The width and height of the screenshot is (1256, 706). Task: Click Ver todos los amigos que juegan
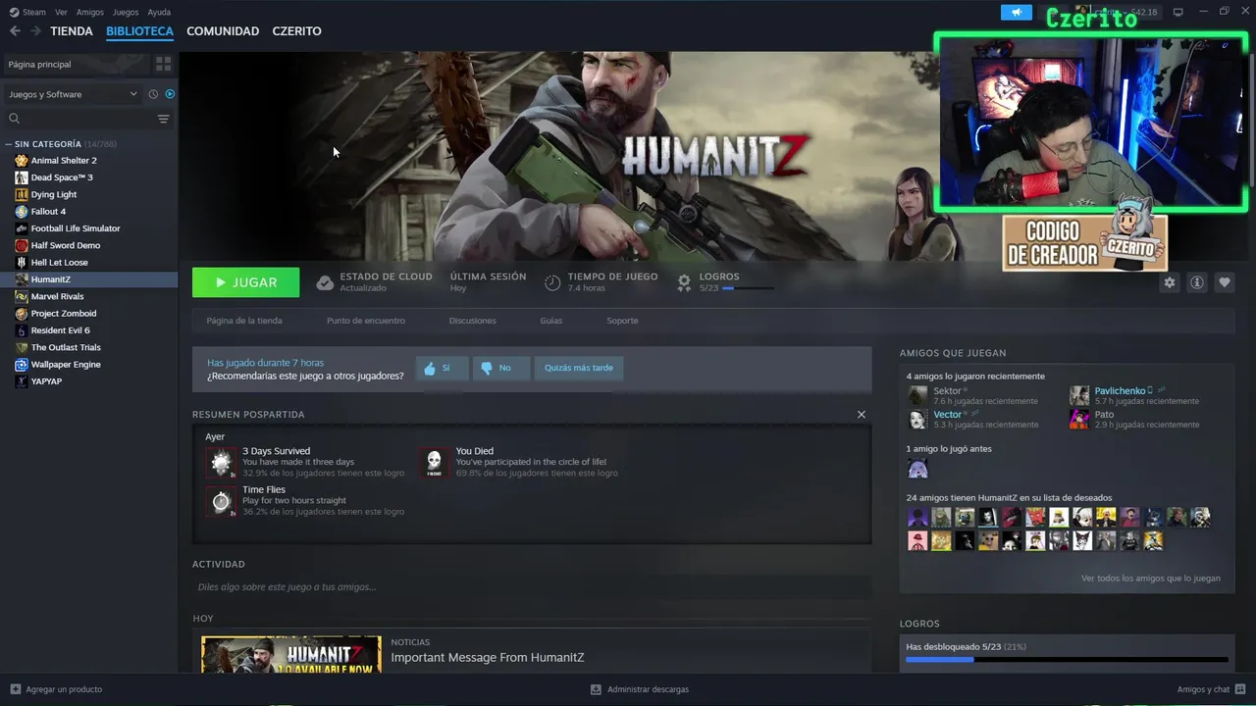pyautogui.click(x=1150, y=579)
